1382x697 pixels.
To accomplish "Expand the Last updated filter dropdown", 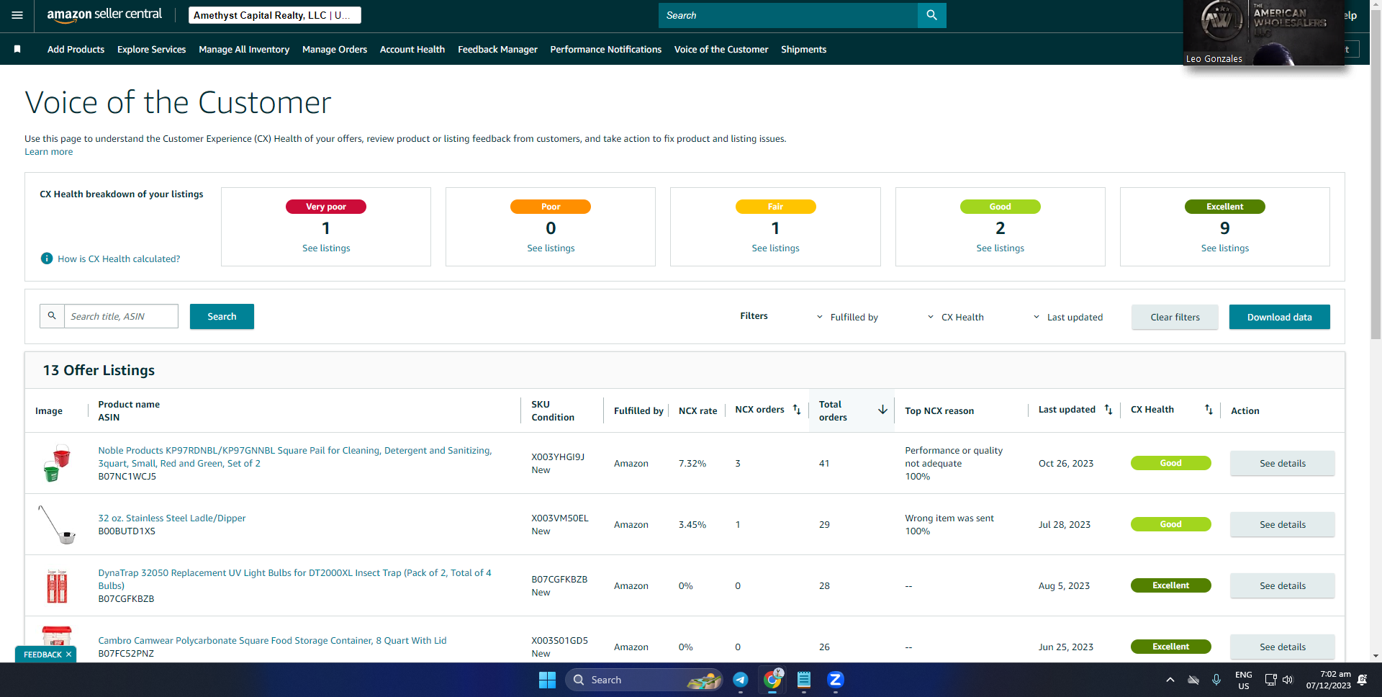I will coord(1067,317).
